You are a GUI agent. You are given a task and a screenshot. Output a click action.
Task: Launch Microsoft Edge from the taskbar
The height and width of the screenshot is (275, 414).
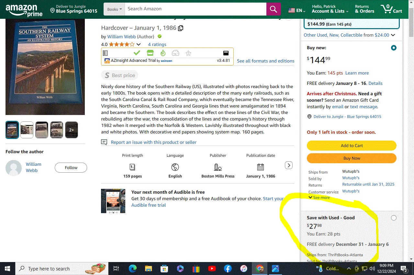click(x=133, y=269)
